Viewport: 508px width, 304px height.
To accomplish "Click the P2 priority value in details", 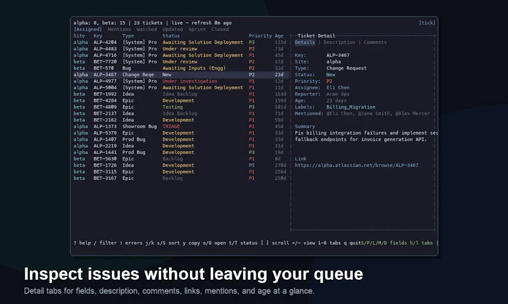I will [329, 81].
